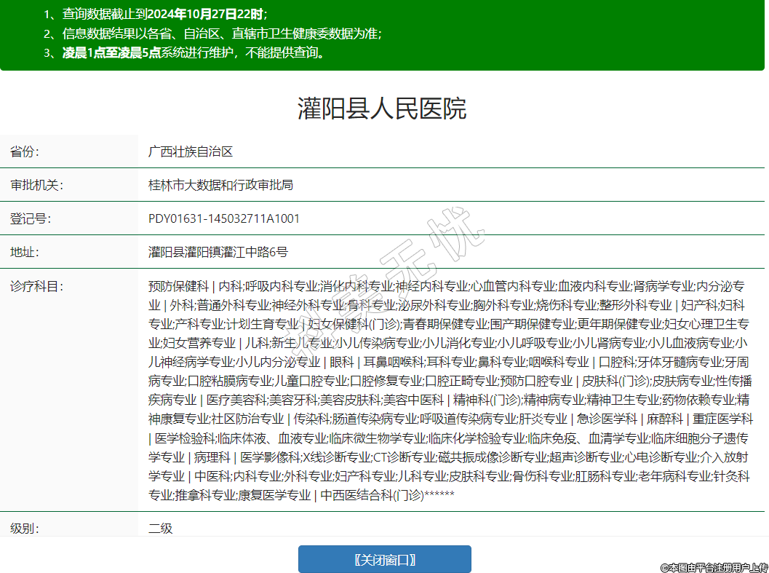Click the 灌阳县人民医院 page heading
769x573 pixels.
382,108
